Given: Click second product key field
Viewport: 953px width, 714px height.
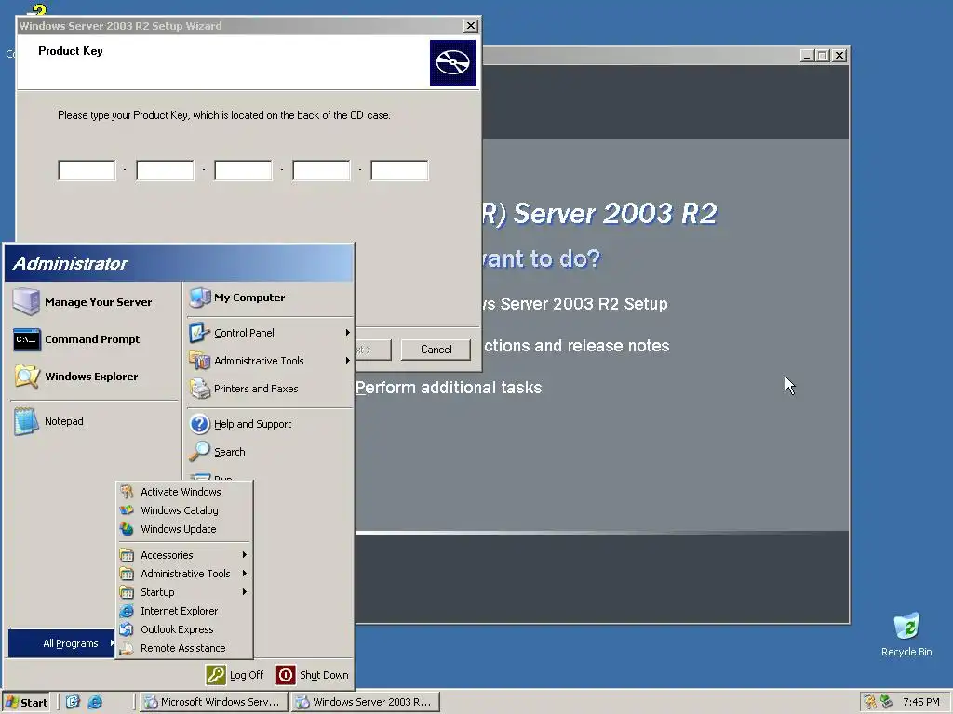Looking at the screenshot, I should [165, 171].
